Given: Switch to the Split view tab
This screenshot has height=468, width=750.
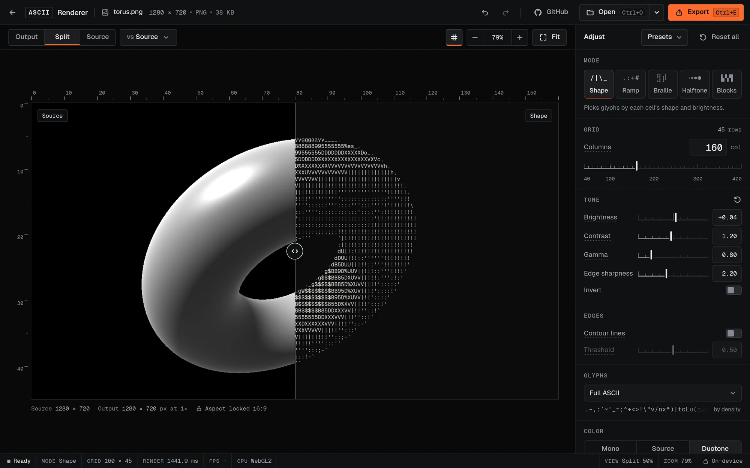Looking at the screenshot, I should (x=62, y=37).
